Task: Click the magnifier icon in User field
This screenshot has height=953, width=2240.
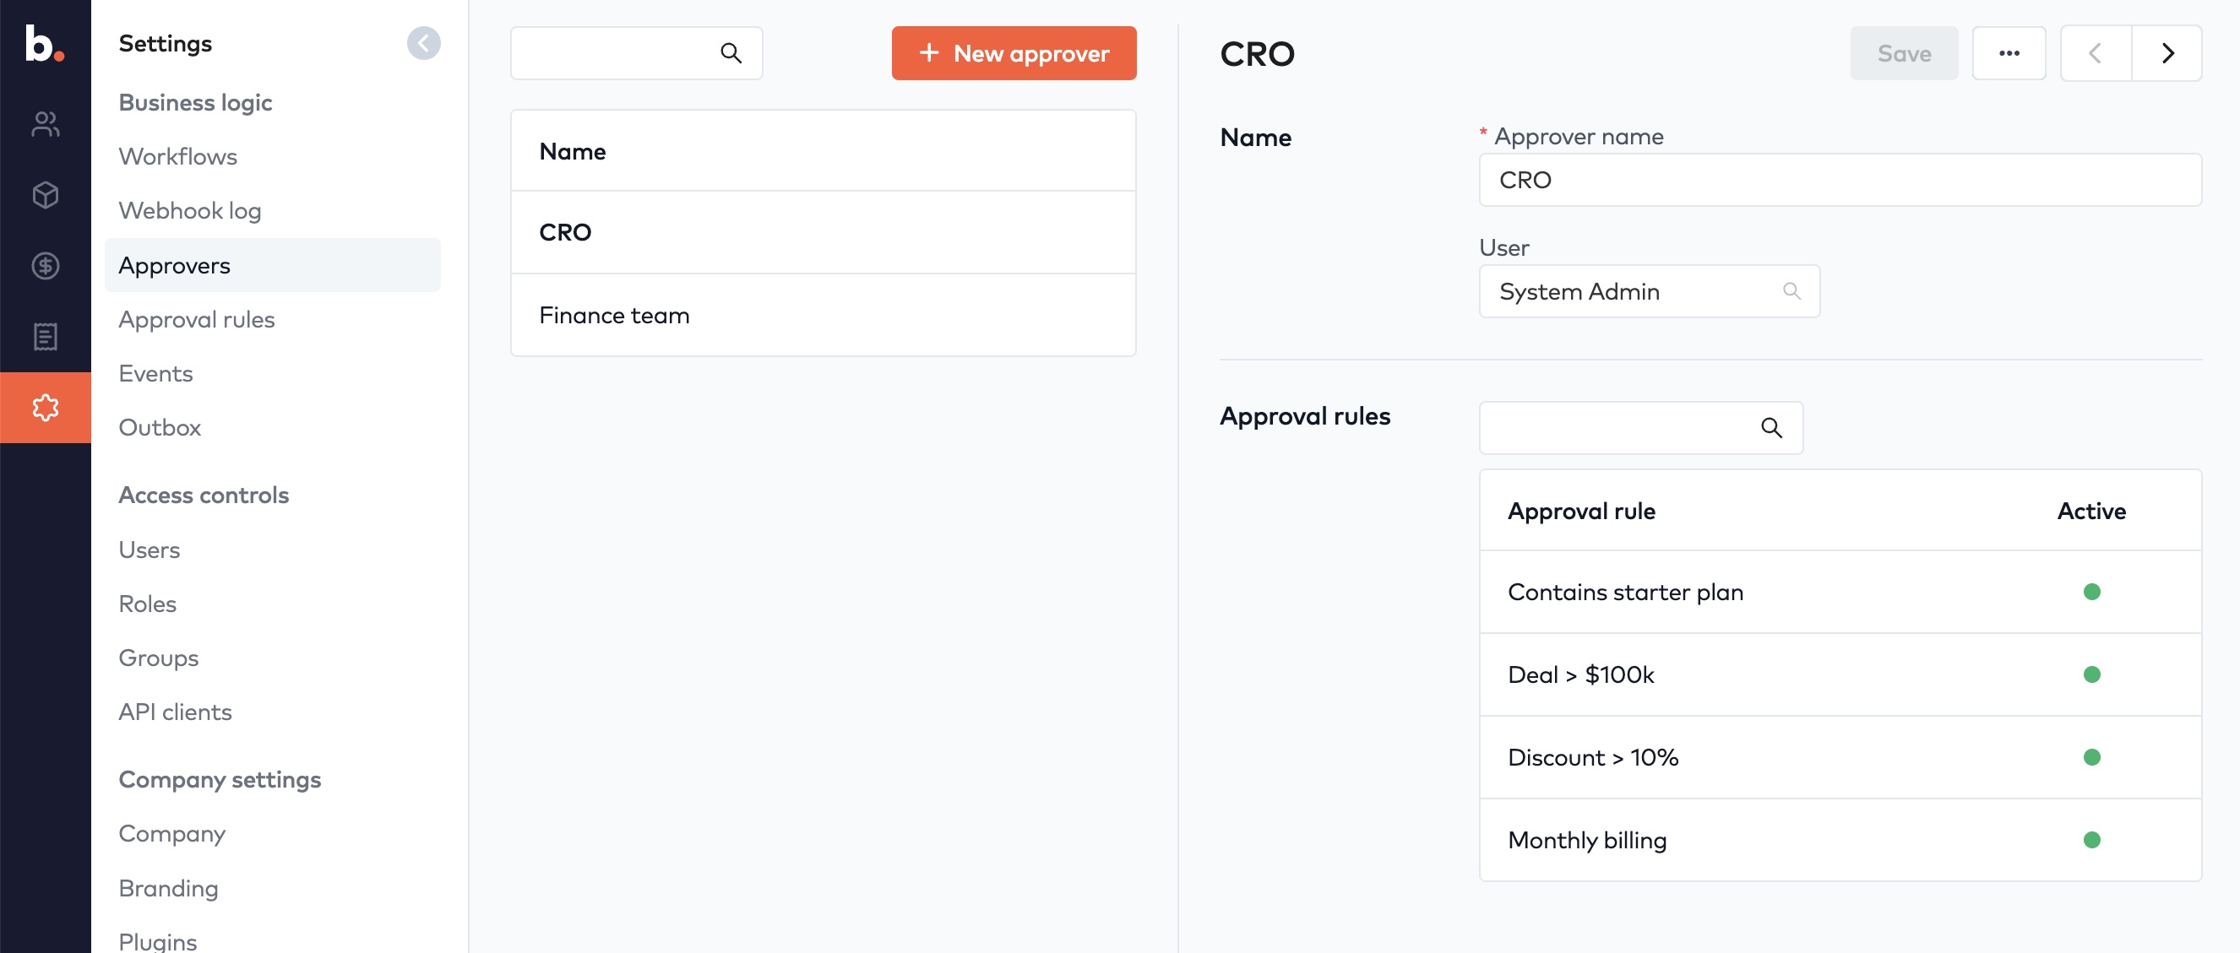Action: click(x=1791, y=291)
